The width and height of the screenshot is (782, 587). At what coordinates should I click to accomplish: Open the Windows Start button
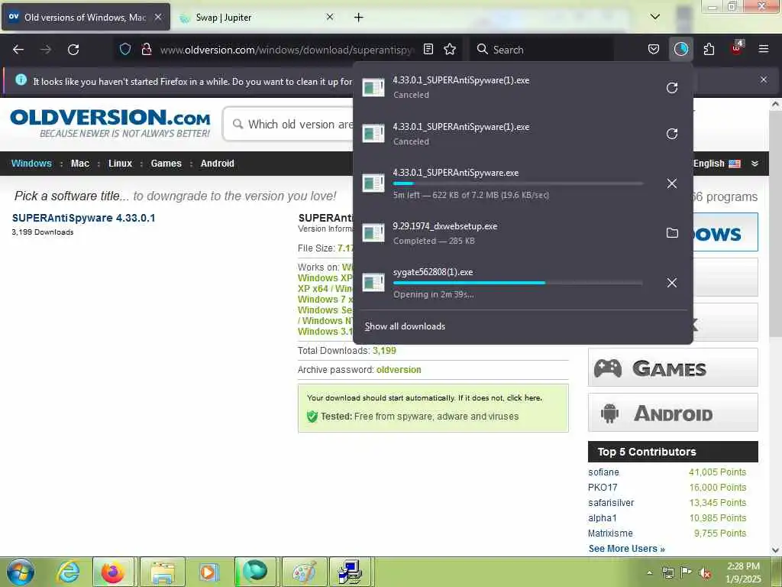click(21, 572)
